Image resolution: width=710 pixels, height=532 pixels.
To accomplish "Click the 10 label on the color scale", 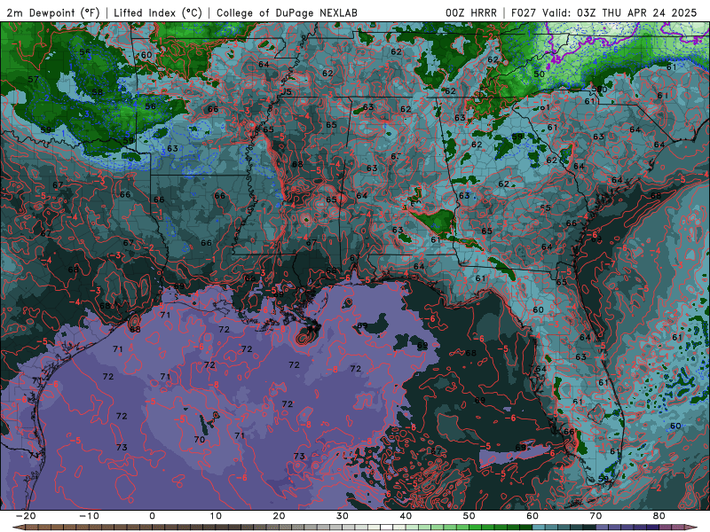I will pos(216,516).
